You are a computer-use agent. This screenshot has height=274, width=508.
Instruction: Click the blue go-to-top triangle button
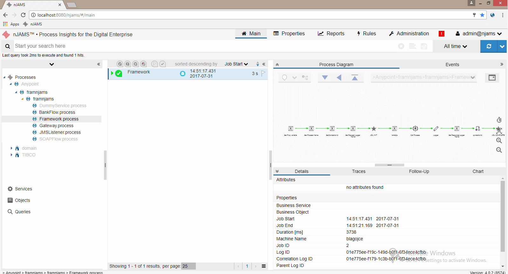[x=355, y=78]
